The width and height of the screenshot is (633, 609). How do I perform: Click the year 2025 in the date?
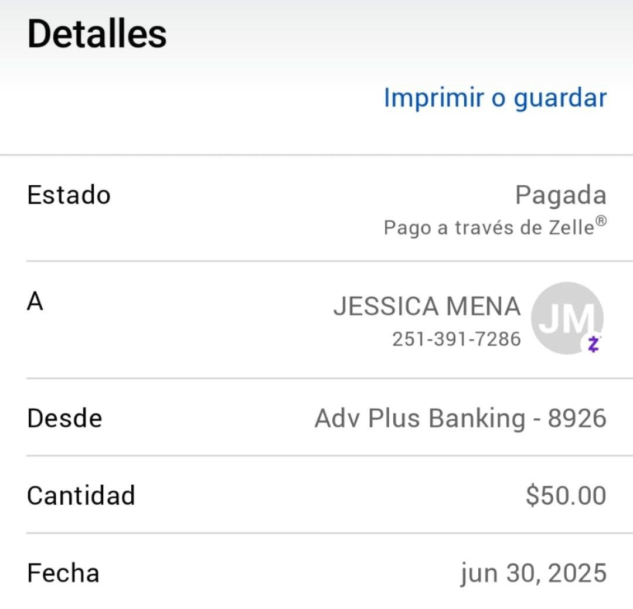point(576,573)
